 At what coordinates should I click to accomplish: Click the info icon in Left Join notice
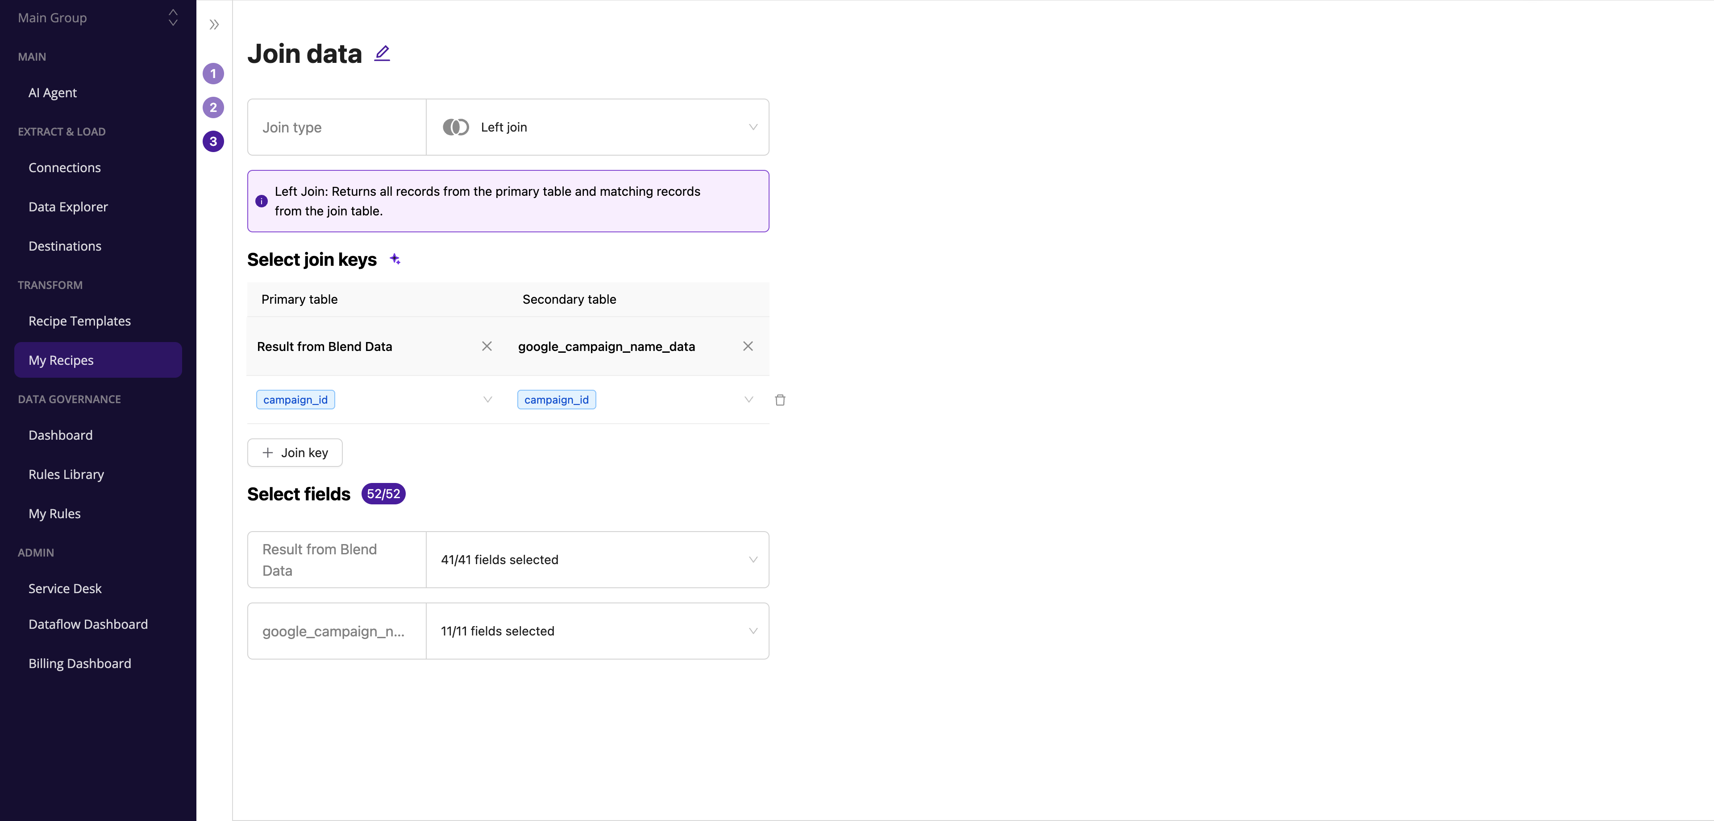(x=262, y=201)
